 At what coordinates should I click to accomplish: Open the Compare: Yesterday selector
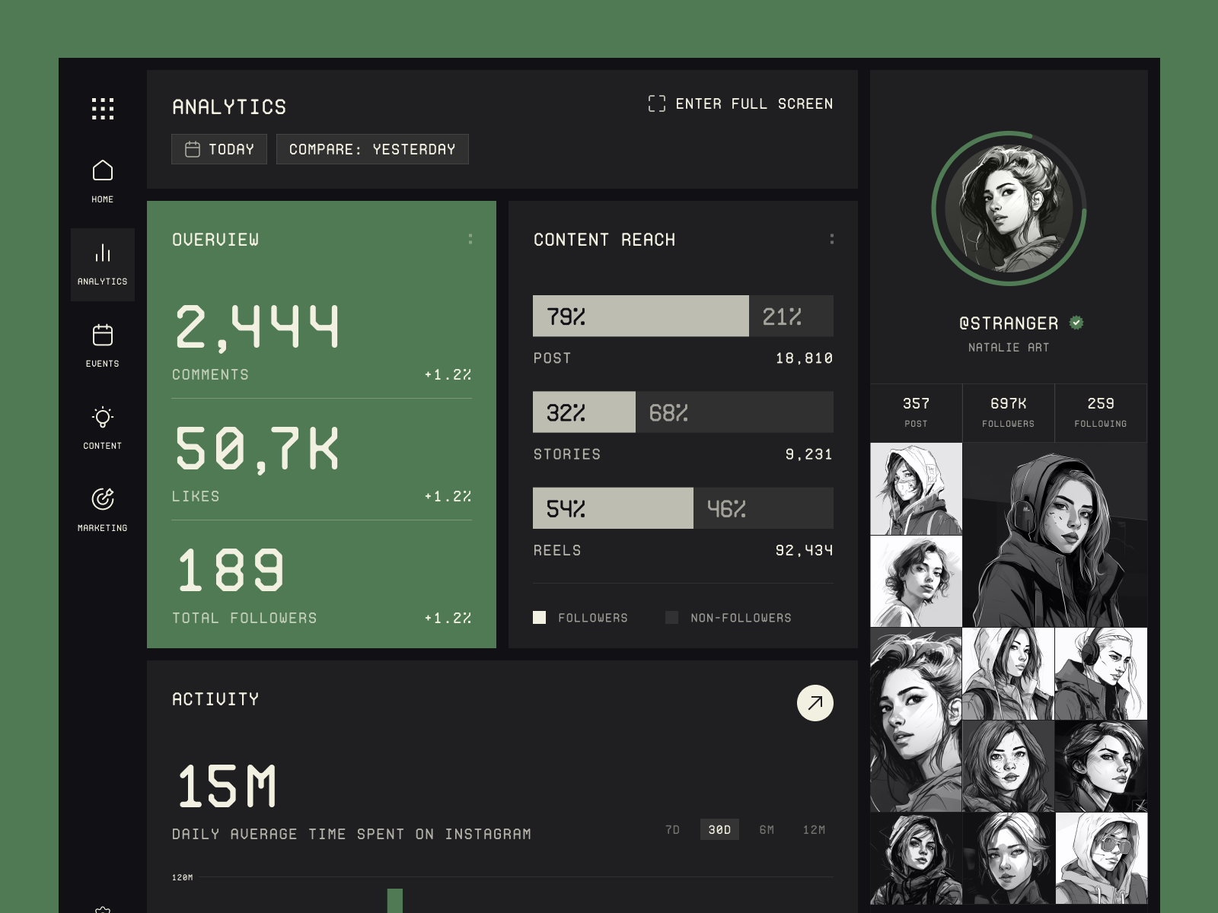(372, 149)
